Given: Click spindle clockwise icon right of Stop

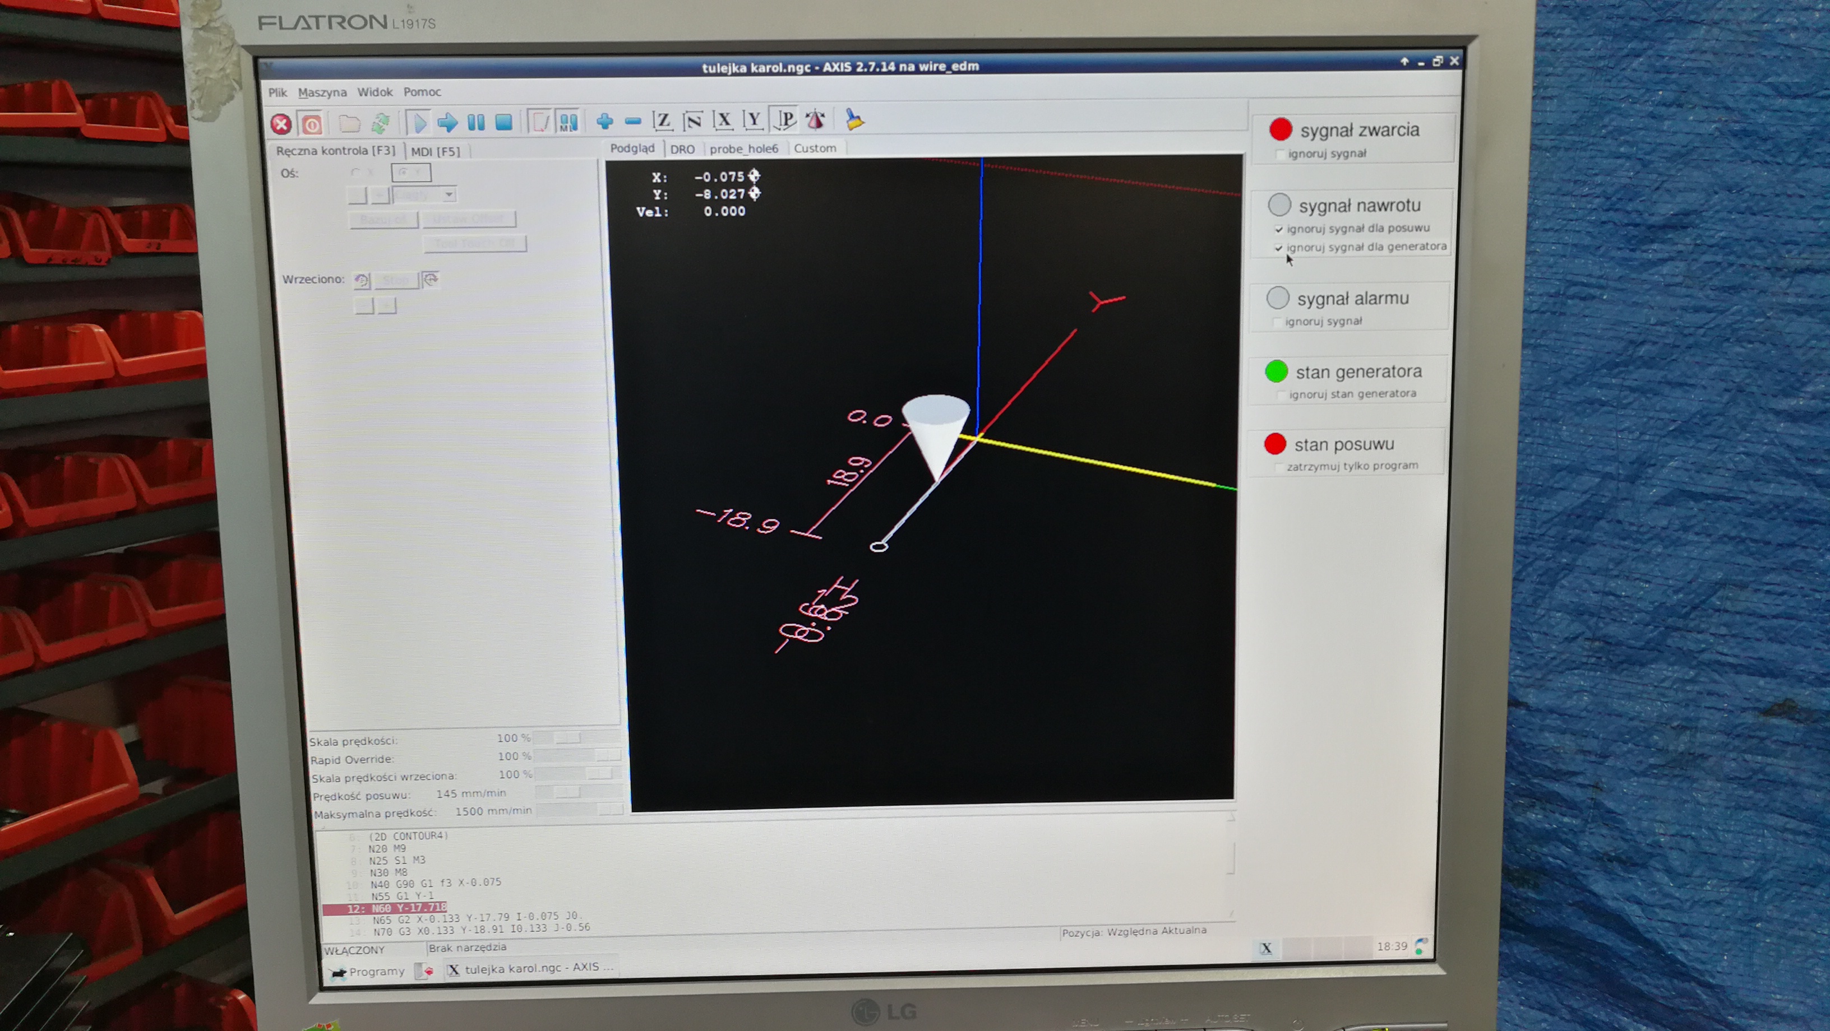Looking at the screenshot, I should (431, 280).
